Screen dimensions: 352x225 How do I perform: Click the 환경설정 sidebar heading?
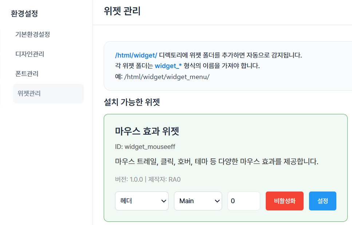[24, 14]
